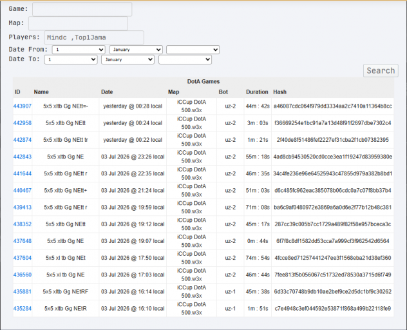Image resolution: width=407 pixels, height=330 pixels.
Task: Click date '03 Jul 2026 @ 23:26 local'
Action: pos(133,157)
